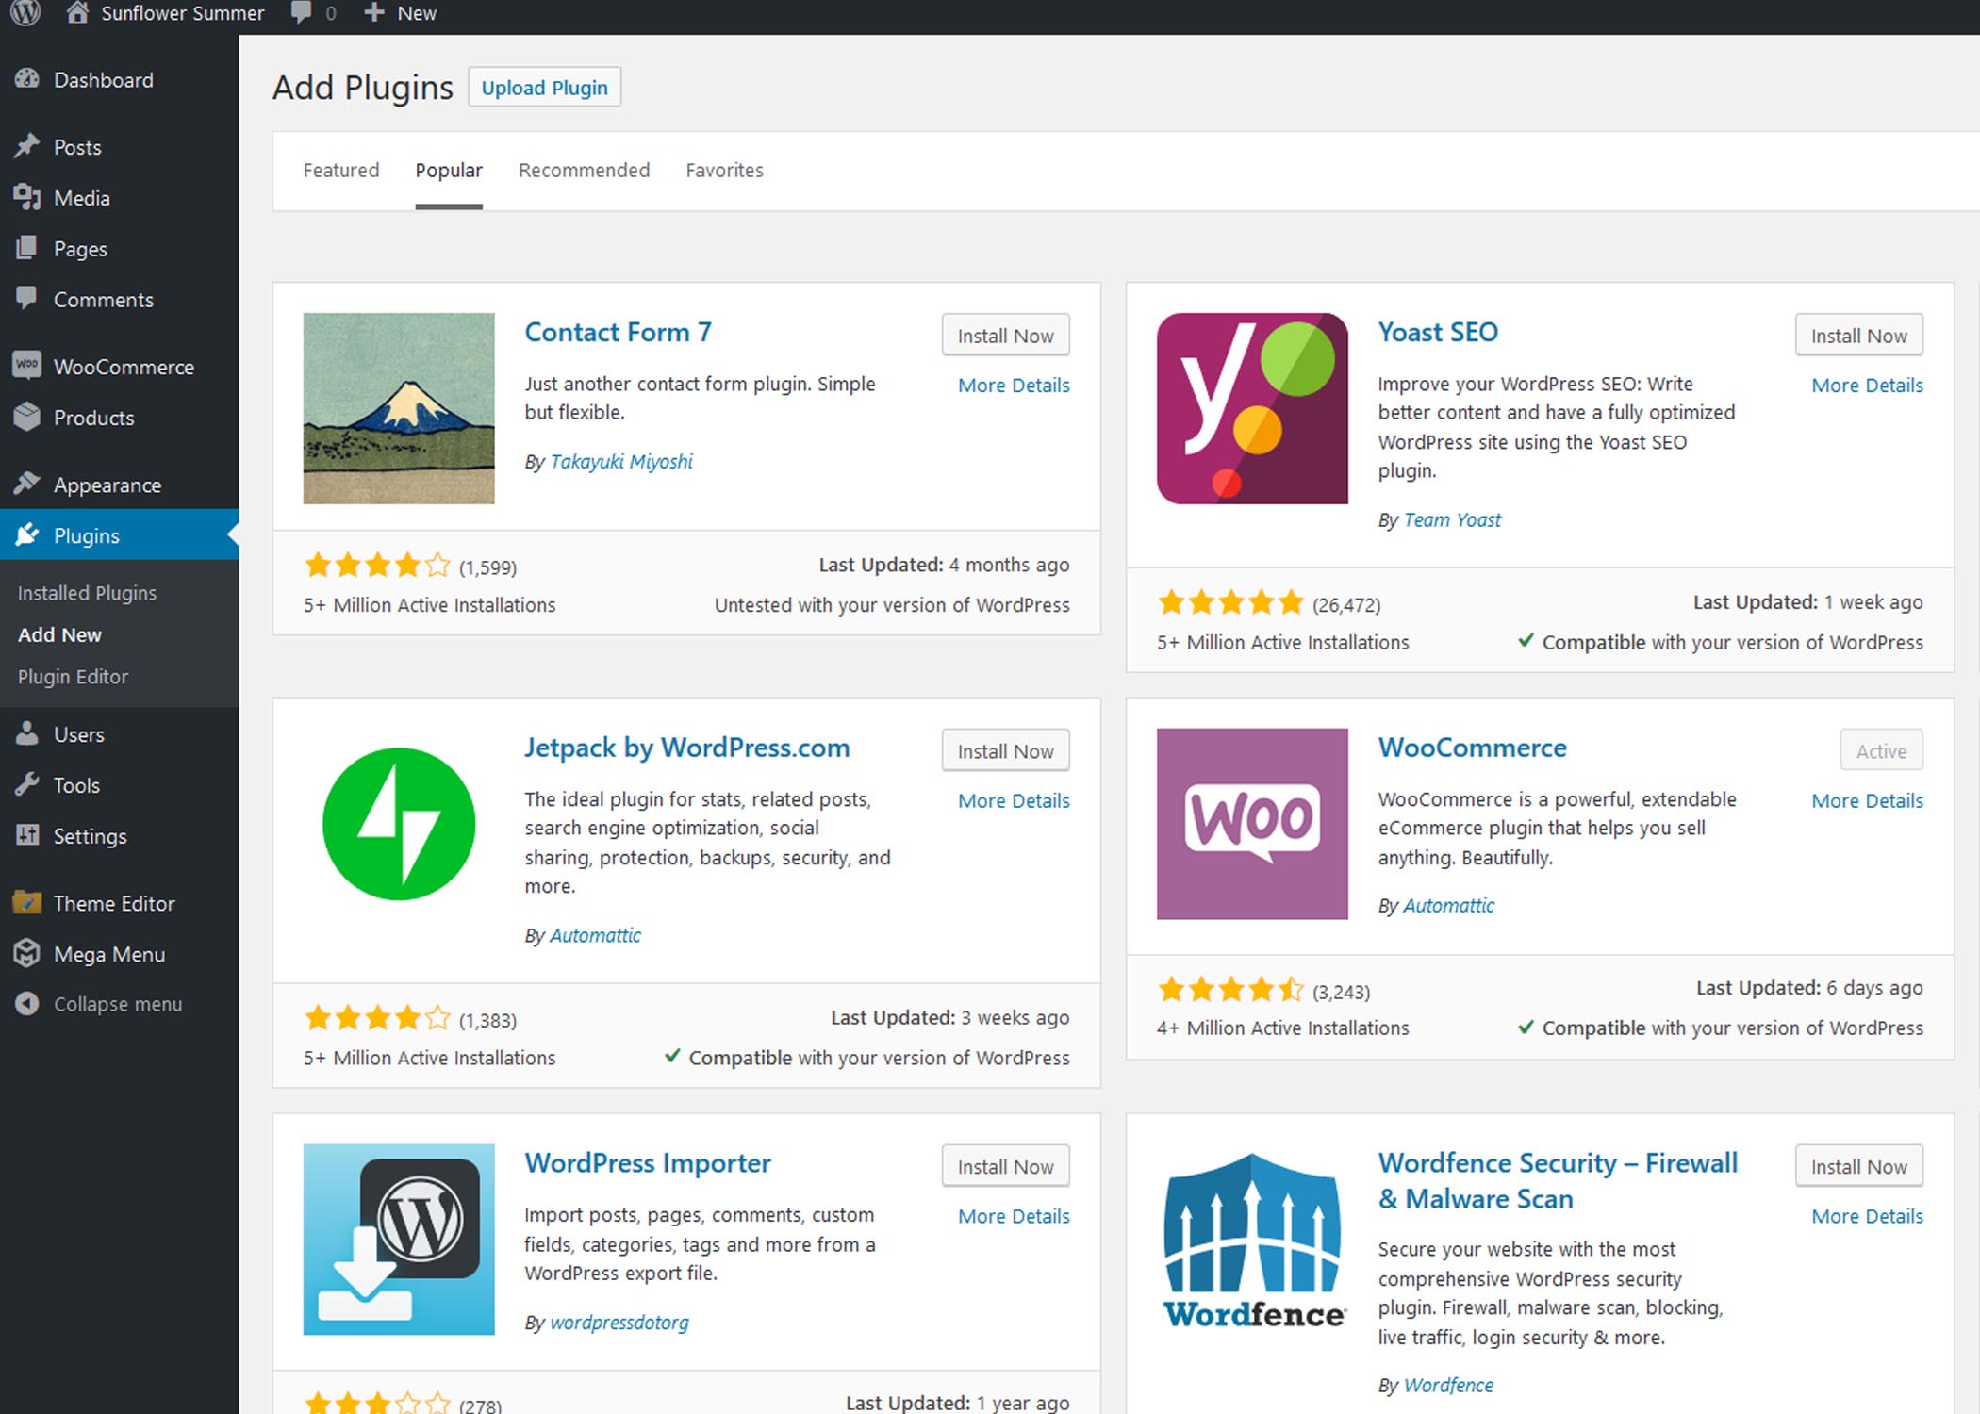Image resolution: width=1980 pixels, height=1414 pixels.
Task: Switch to the Featured tab
Action: point(341,170)
